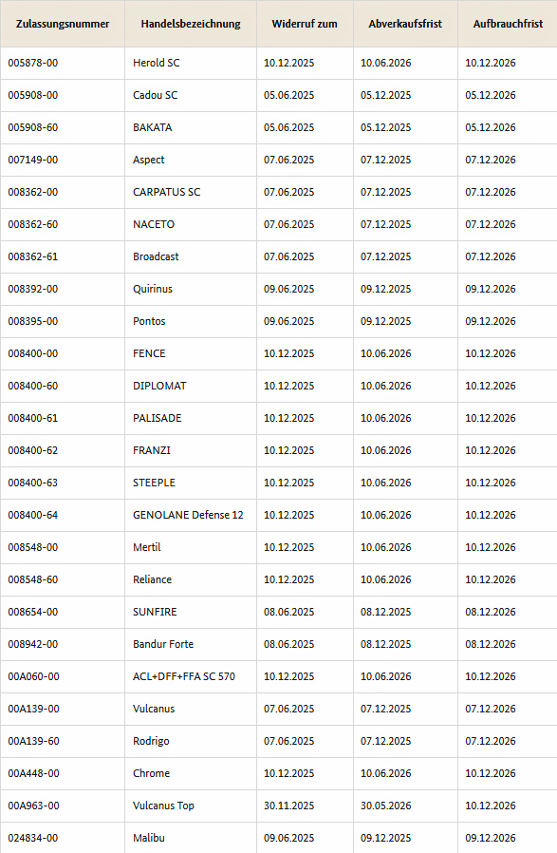
Task: Click Vulcanus Top Abverkaufsfrist date 30.05.2026
Action: (386, 806)
